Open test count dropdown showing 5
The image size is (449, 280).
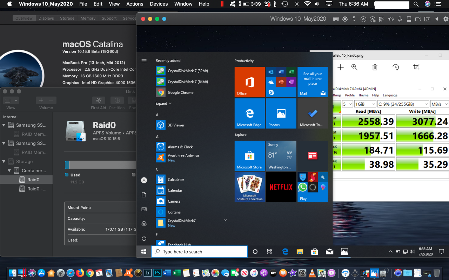[347, 104]
